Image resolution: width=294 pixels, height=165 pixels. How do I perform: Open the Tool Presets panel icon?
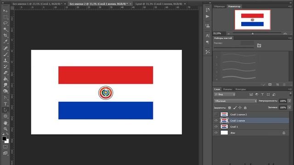coord(208,52)
